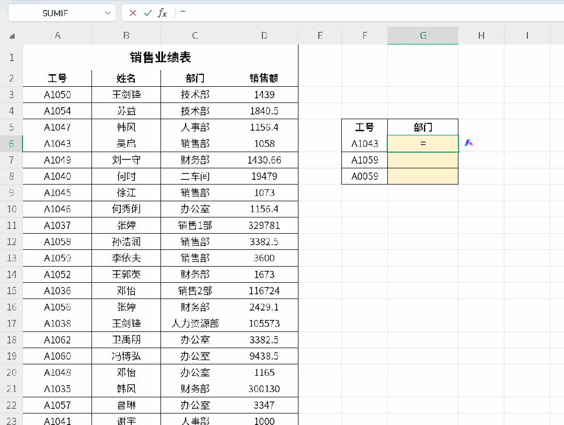This screenshot has width=564, height=425.
Task: Click the name cell 刘一守
Action: click(126, 160)
